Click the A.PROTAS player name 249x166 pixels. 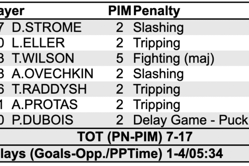point(45,105)
